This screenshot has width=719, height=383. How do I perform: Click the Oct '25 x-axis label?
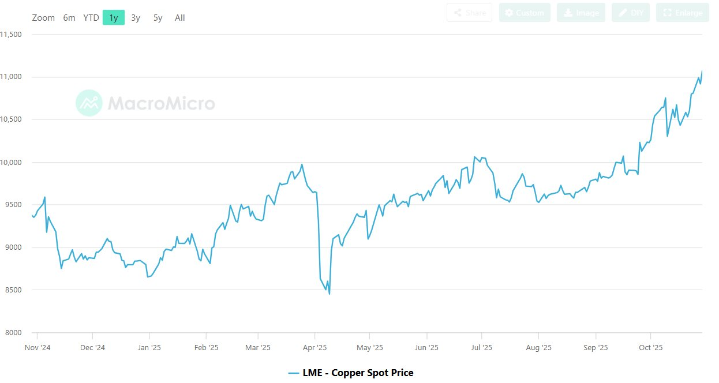coord(650,348)
